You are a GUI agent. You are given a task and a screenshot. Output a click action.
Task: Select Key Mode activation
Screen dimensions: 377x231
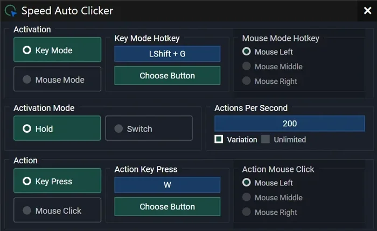tap(57, 50)
